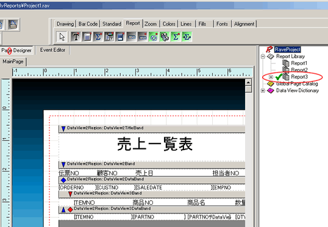Pick the DataText component (T icon)
The width and height of the screenshot is (328, 227).
(76, 37)
